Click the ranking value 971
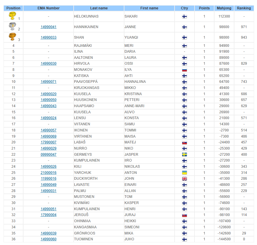Screen dimensions: 257x245 [244, 27]
